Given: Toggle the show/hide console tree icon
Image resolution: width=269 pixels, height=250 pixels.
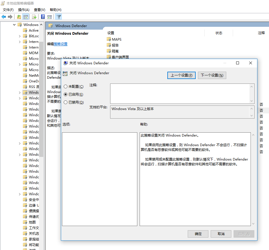Looking at the screenshot, I should 26,17.
